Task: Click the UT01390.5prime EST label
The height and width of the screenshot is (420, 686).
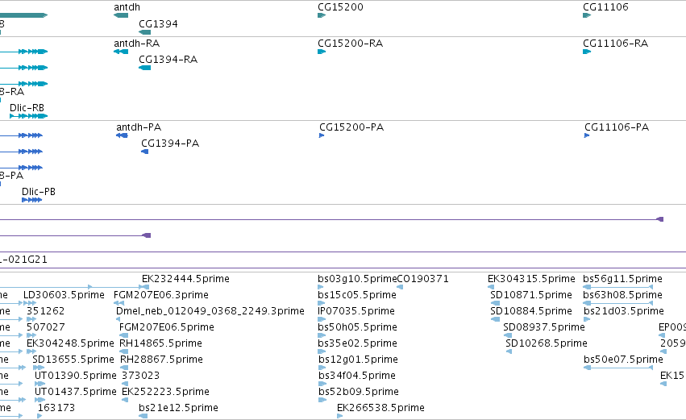Action: (76, 376)
